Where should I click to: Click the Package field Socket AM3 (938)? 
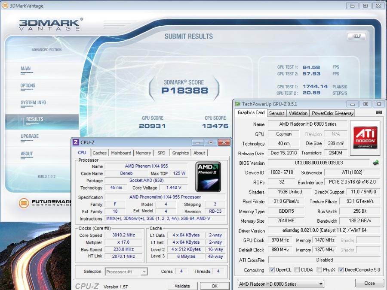[146, 181]
